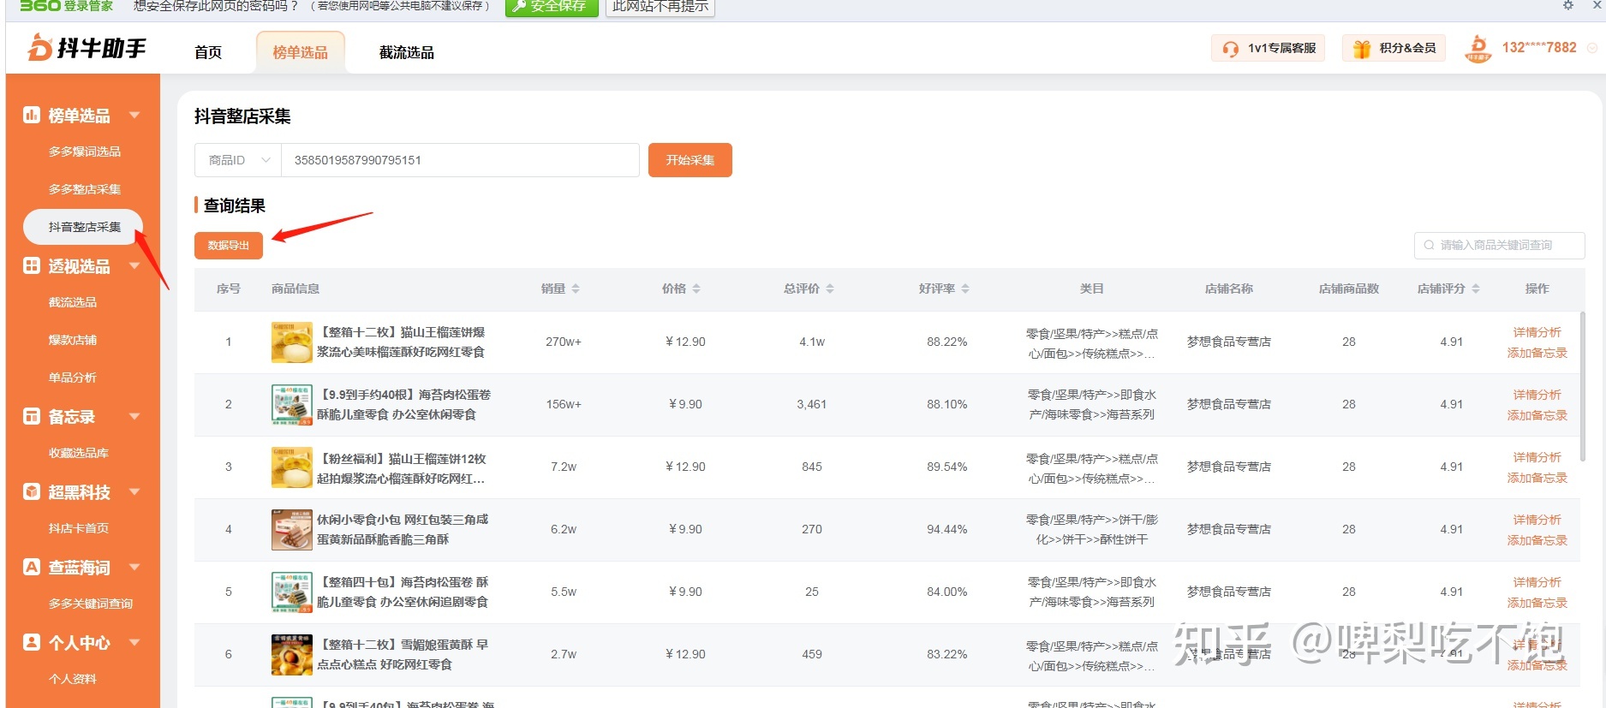Open thumbnail of 休闲小零食小包 product in row 4
Viewport: 1606px width, 708px height.
[292, 530]
